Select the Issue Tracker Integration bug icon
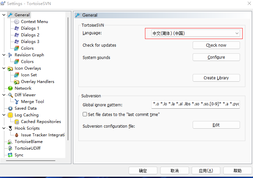253x178 pixels. coord(17,135)
